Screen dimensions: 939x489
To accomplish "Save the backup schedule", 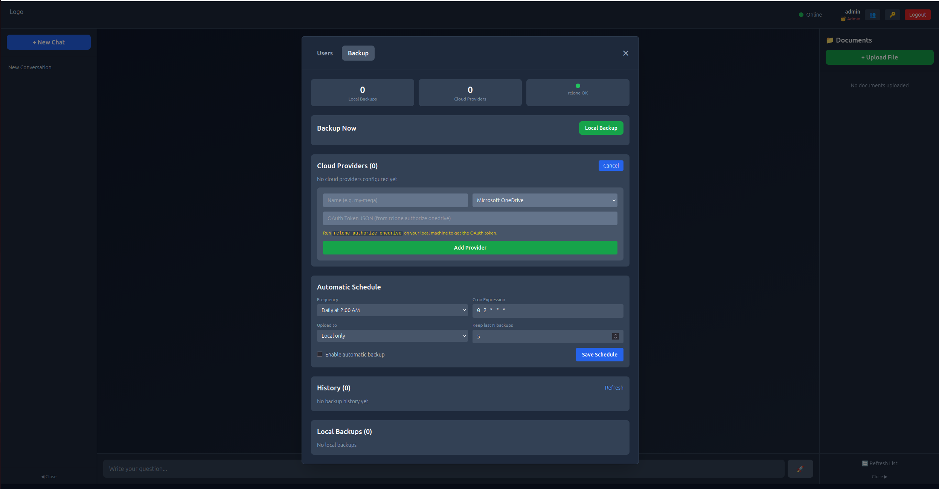I will click(599, 355).
